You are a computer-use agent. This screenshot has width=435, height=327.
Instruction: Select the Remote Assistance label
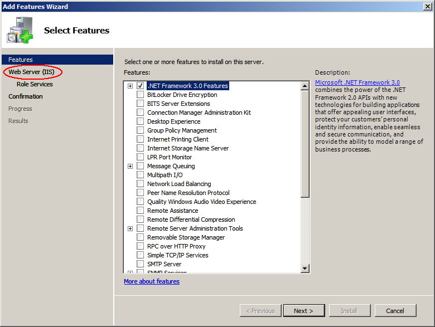(x=172, y=211)
